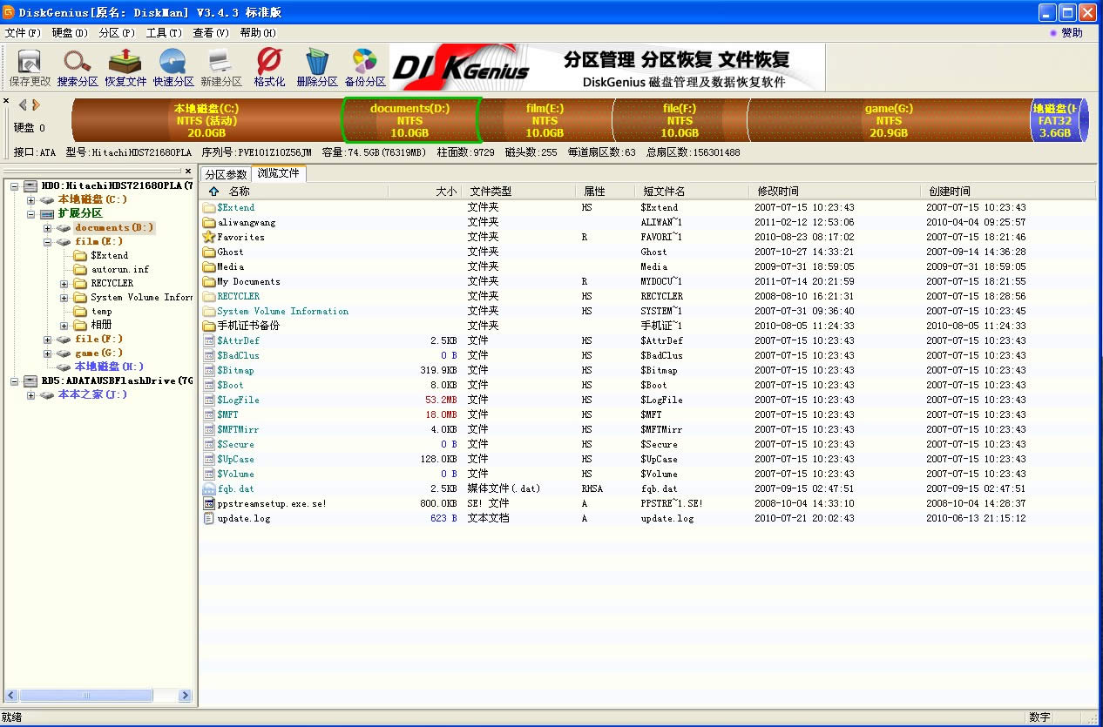Select the 格式化 (format) toolbar icon
1103x727 pixels.
(x=268, y=67)
